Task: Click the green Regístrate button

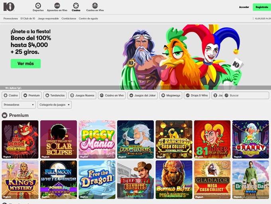Action: coord(261,7)
